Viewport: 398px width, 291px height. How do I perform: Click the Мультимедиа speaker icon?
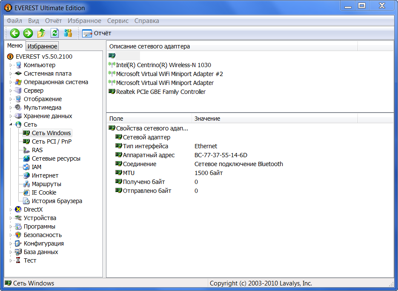coord(18,107)
